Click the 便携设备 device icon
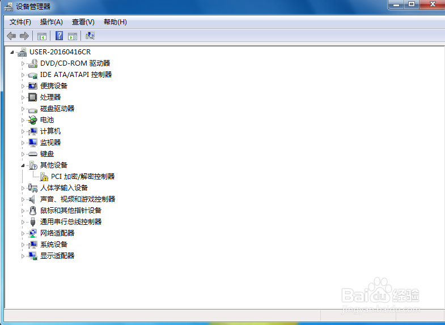The width and height of the screenshot is (445, 325). (33, 86)
